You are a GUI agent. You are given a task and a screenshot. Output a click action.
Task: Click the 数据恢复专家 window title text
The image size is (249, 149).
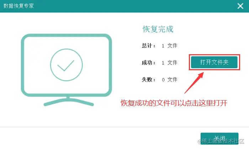click(x=18, y=6)
